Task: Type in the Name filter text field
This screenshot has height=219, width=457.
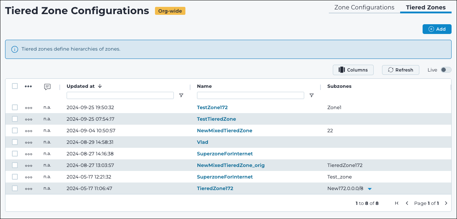Action: pos(250,95)
